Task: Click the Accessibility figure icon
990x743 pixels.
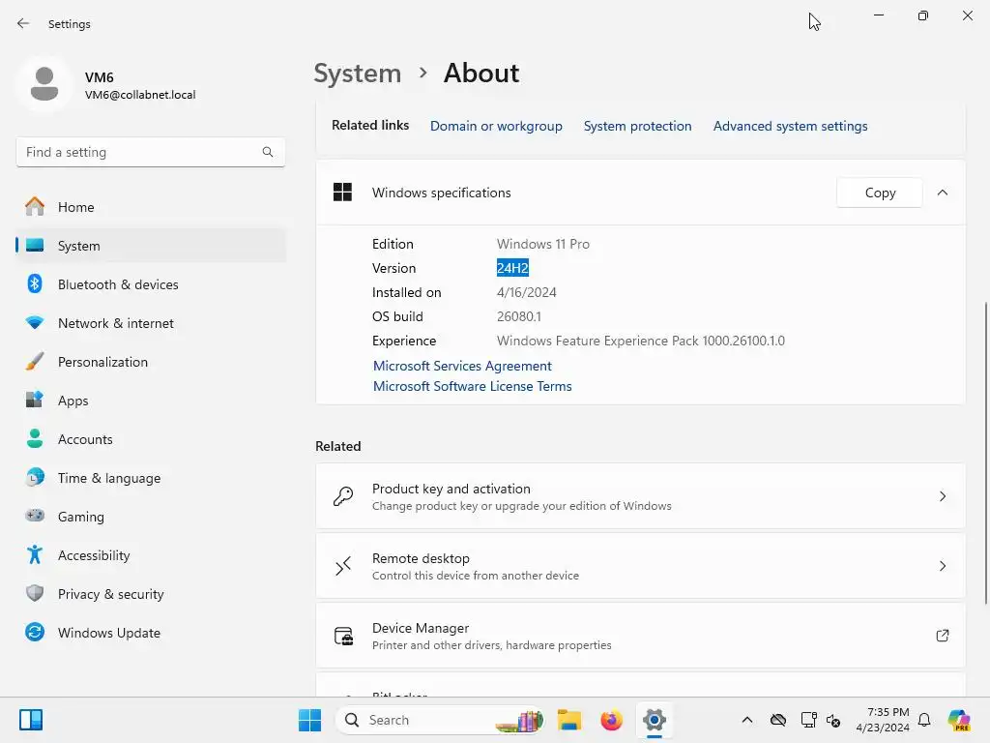Action: point(35,554)
